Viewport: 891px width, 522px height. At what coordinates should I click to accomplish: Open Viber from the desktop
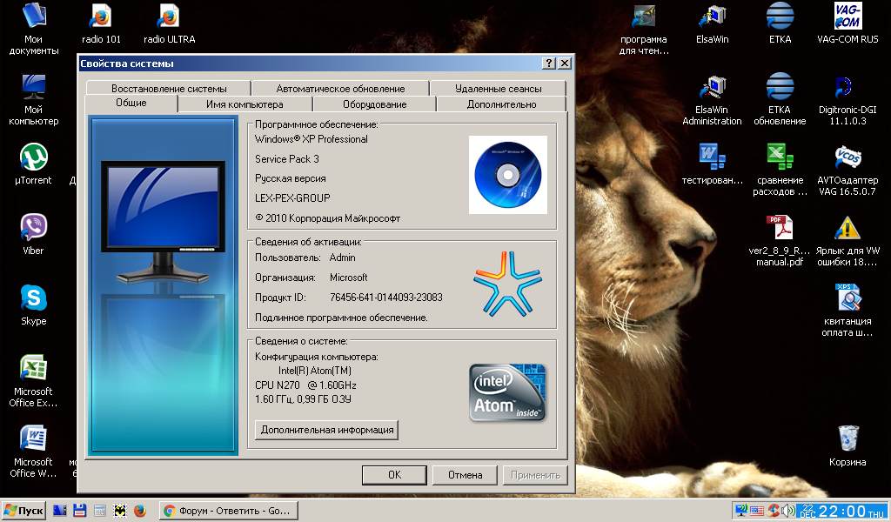coord(31,228)
